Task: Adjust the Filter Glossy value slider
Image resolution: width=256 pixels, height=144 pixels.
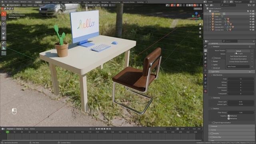Action: click(241, 112)
